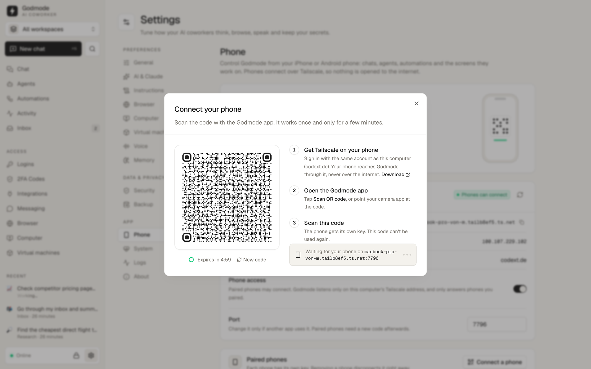The height and width of the screenshot is (369, 591).
Task: Open the All workspaces dropdown
Action: click(x=52, y=29)
